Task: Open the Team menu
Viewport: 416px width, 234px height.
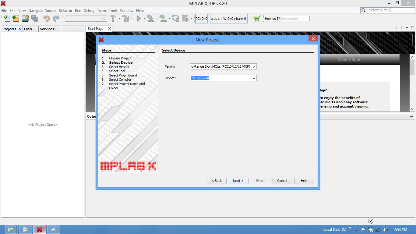Action: click(x=101, y=11)
